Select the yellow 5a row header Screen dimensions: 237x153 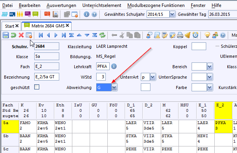(10, 126)
